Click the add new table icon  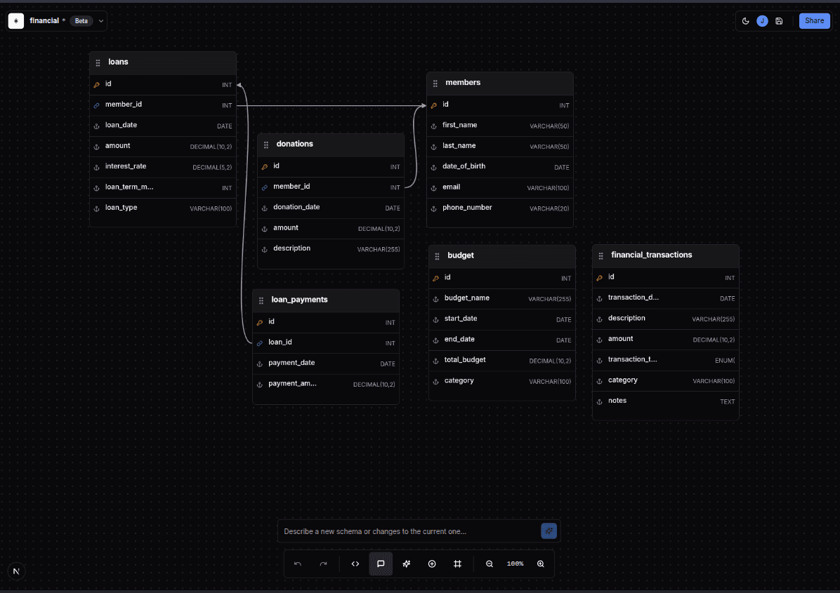[x=432, y=564]
